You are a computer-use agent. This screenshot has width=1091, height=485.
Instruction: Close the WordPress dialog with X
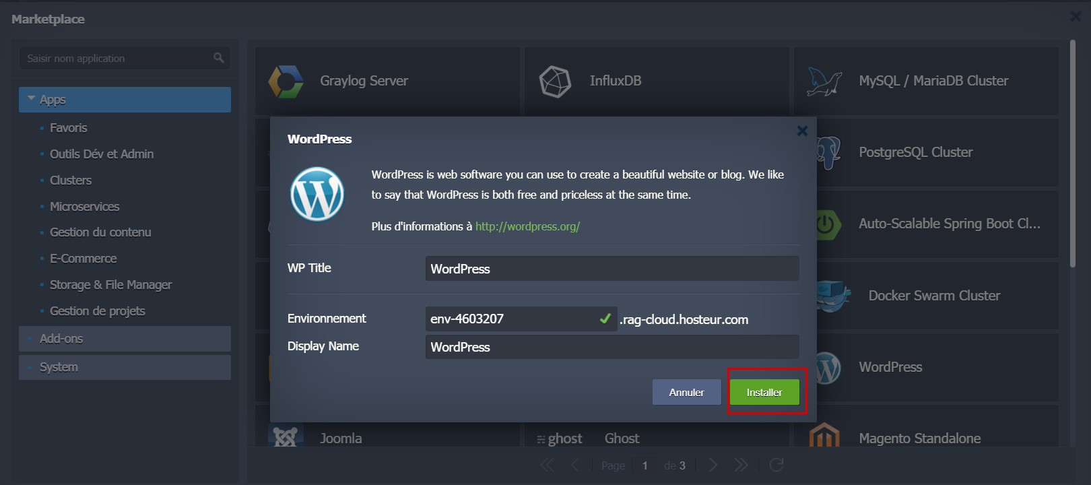802,131
